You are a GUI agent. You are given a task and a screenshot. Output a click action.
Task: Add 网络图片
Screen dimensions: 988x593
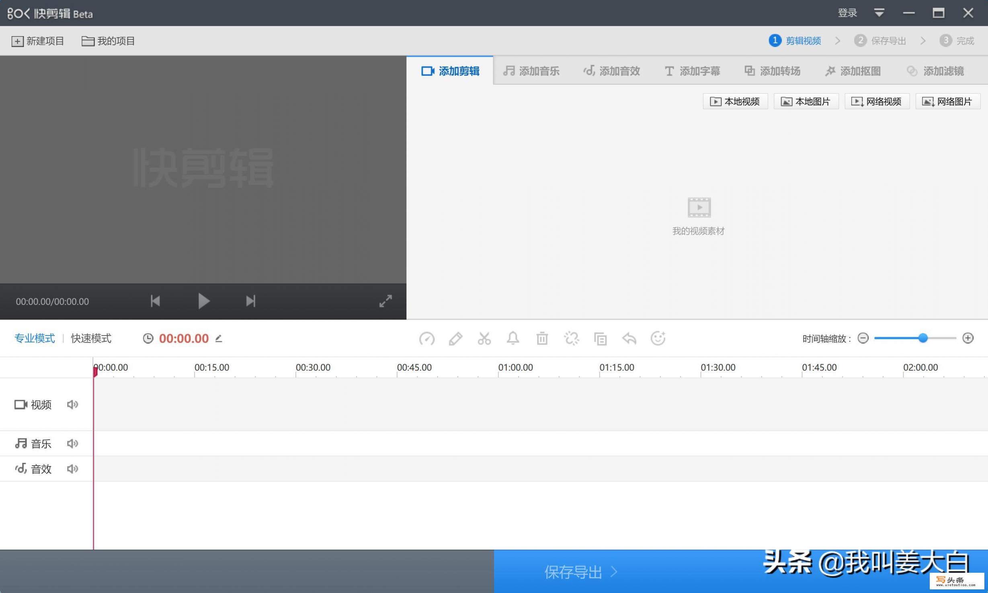(x=948, y=101)
